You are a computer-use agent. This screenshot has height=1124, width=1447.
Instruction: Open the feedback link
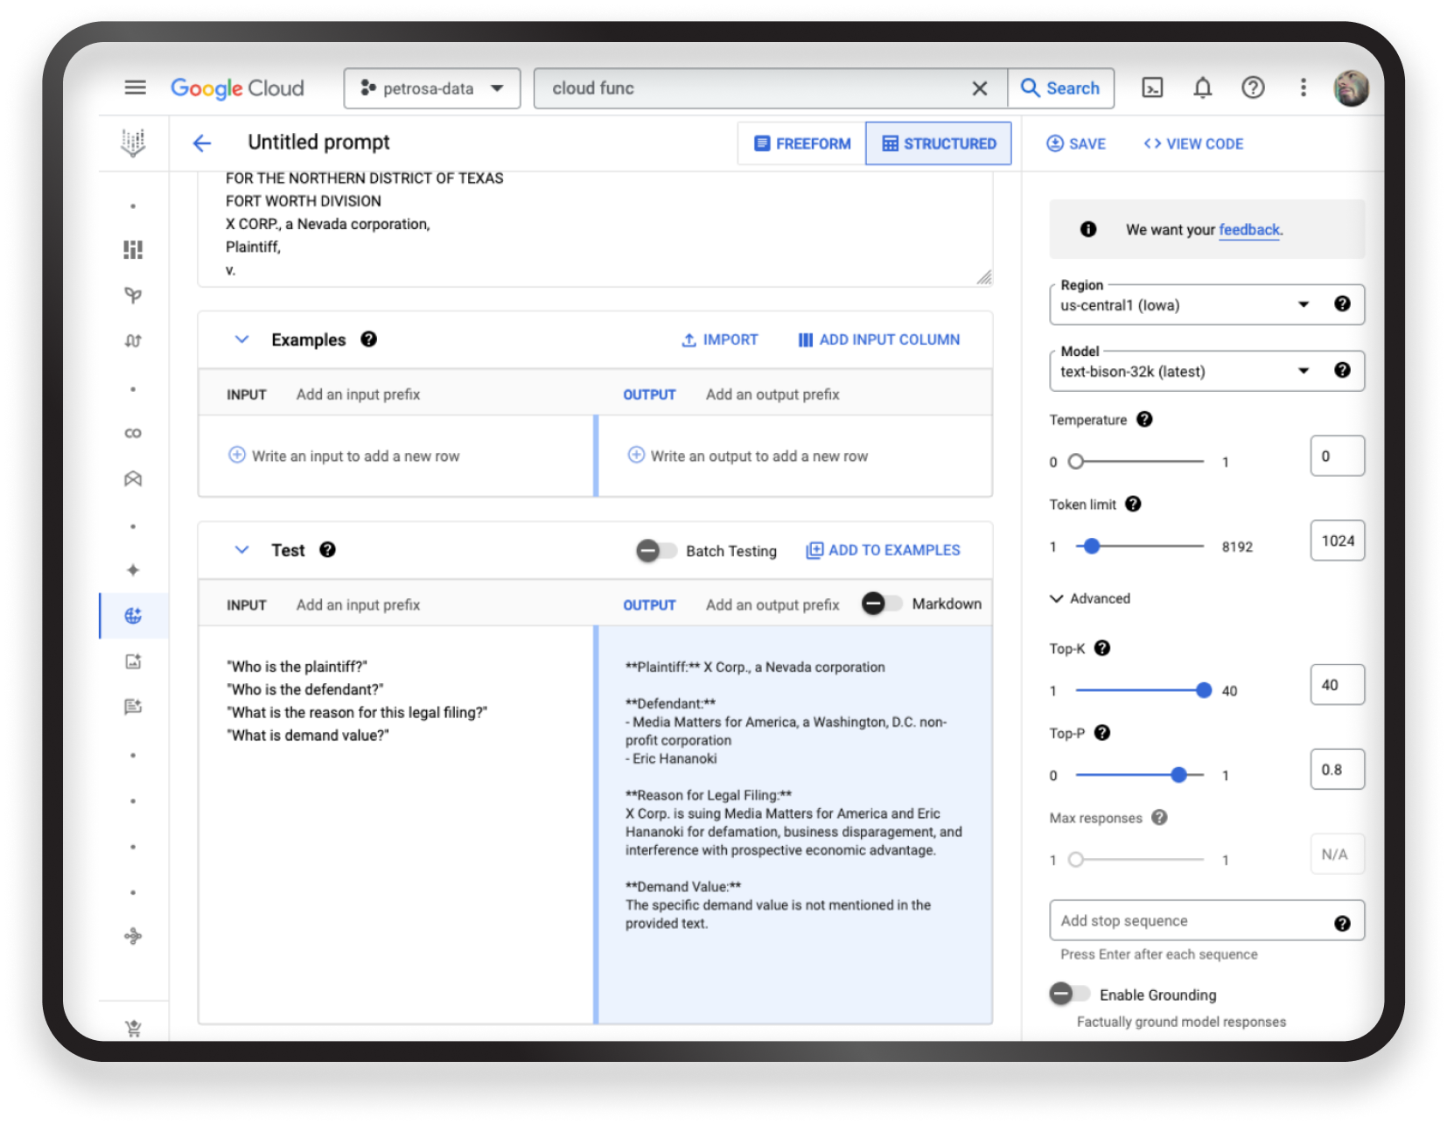pos(1248,229)
